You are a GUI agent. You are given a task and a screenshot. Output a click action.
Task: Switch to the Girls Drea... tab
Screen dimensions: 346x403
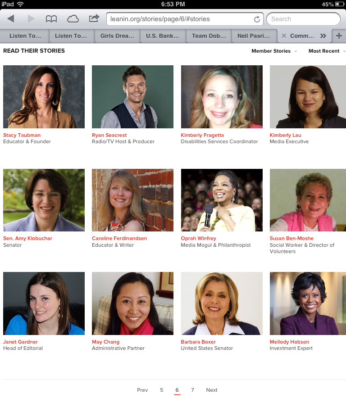pyautogui.click(x=117, y=36)
